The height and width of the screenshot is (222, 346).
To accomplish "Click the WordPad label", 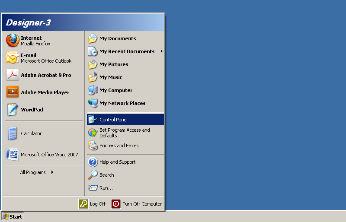I will click(32, 110).
